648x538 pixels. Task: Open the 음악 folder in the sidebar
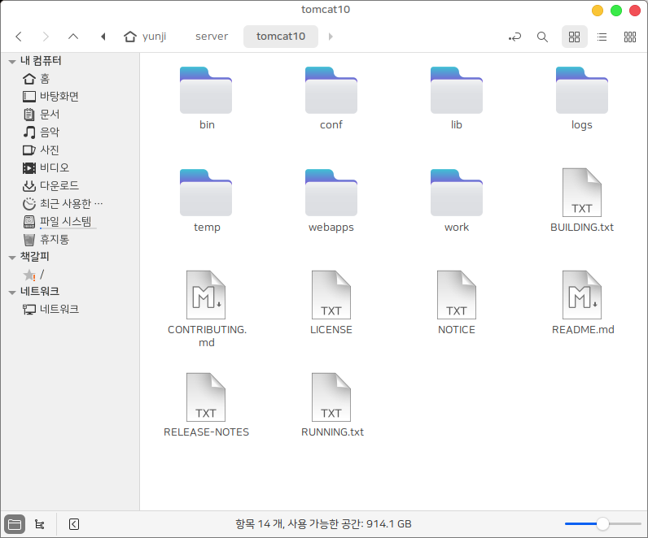click(49, 132)
